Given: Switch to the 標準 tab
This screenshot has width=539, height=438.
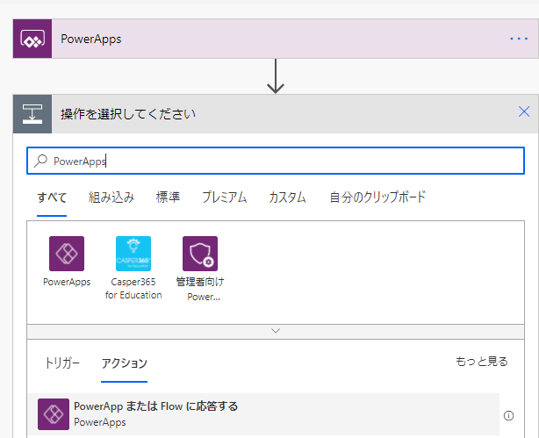Looking at the screenshot, I should click(x=168, y=197).
